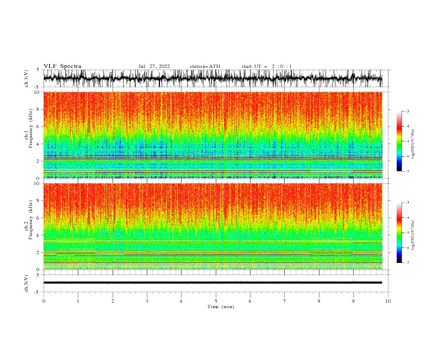
Task: Click time axis tick label "0"
Action: (44, 301)
